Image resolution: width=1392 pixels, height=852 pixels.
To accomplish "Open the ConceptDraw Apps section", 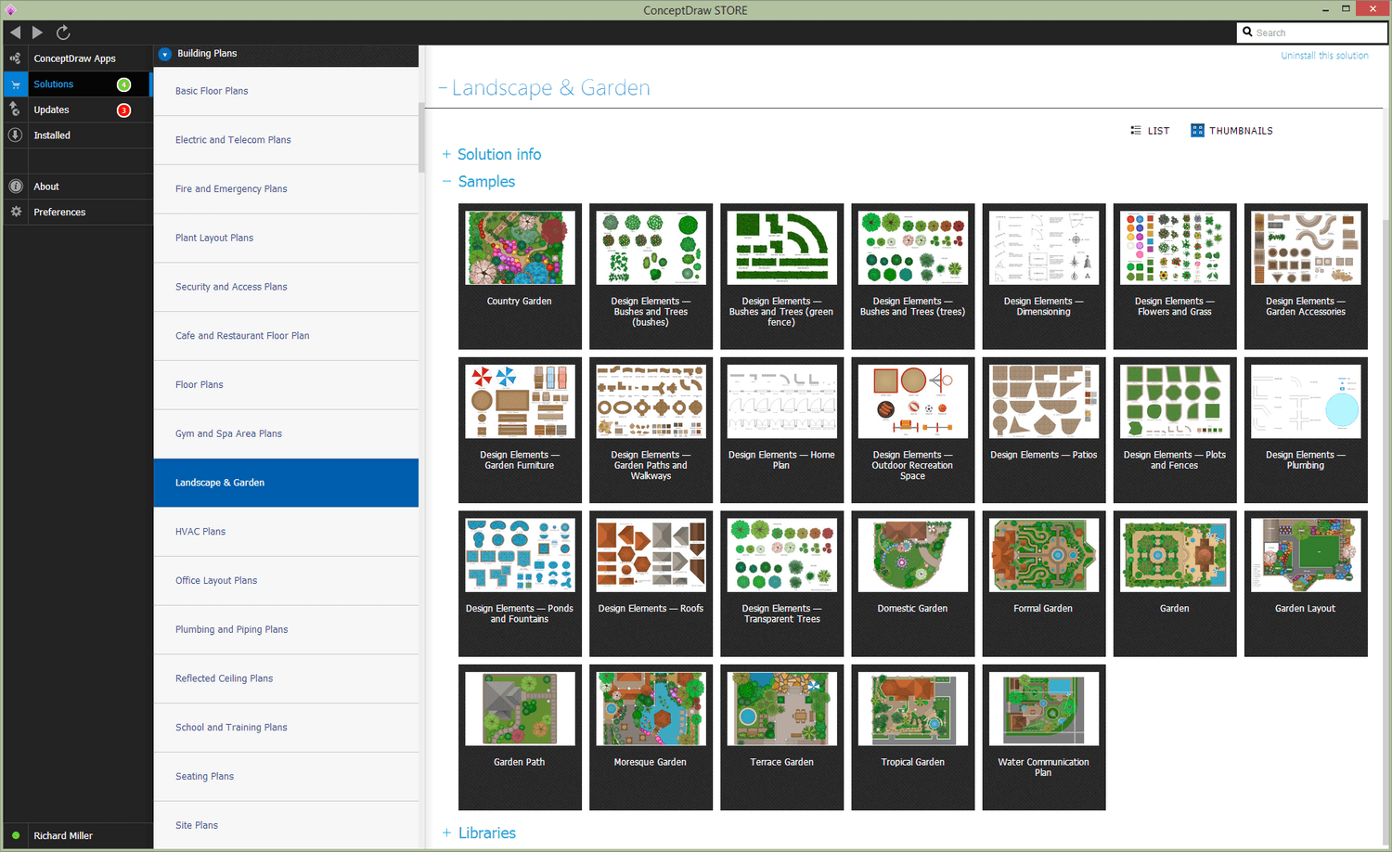I will pos(75,58).
